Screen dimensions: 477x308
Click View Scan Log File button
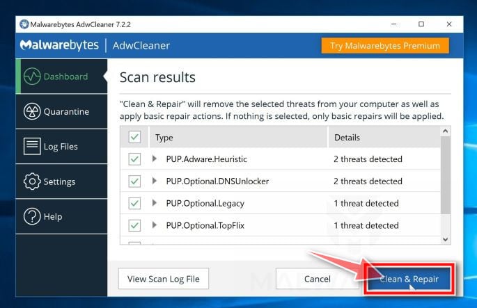tap(164, 279)
